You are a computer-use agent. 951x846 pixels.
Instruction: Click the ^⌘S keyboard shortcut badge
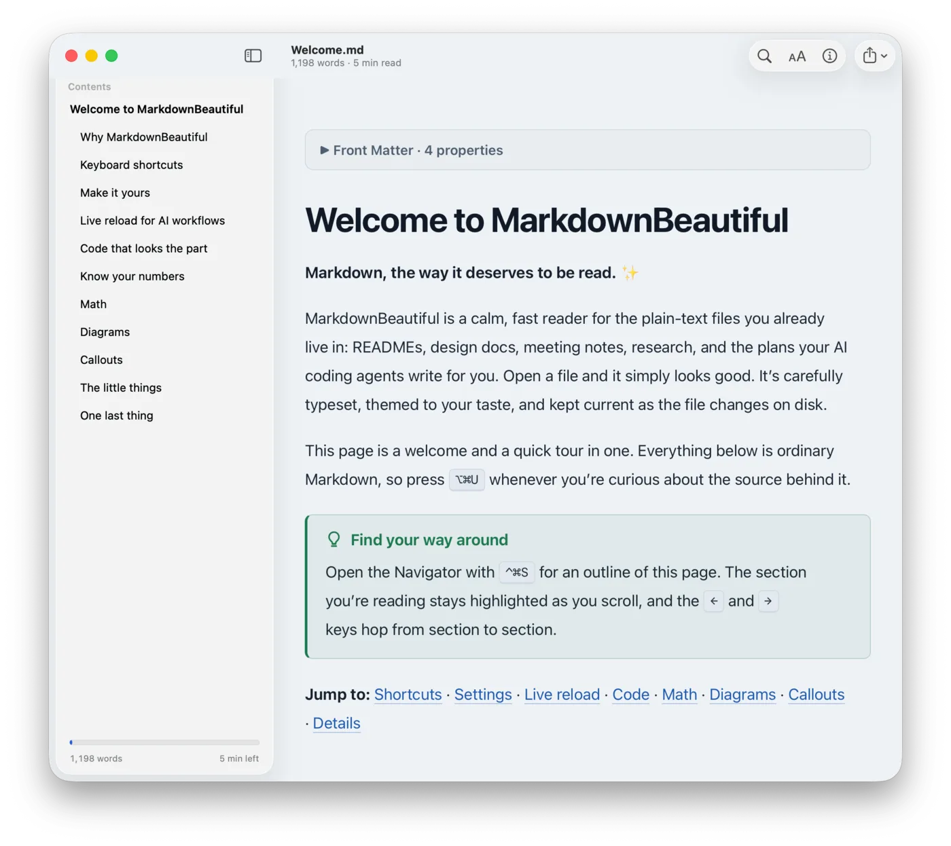click(x=517, y=572)
